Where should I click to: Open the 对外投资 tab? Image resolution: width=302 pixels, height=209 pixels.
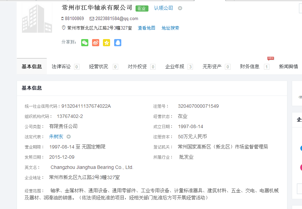137,67
